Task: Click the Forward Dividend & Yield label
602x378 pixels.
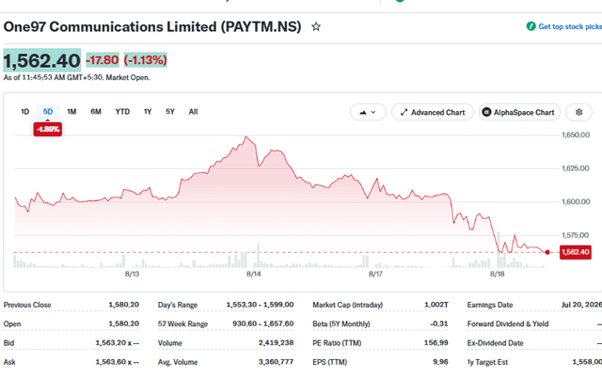Action: [508, 323]
